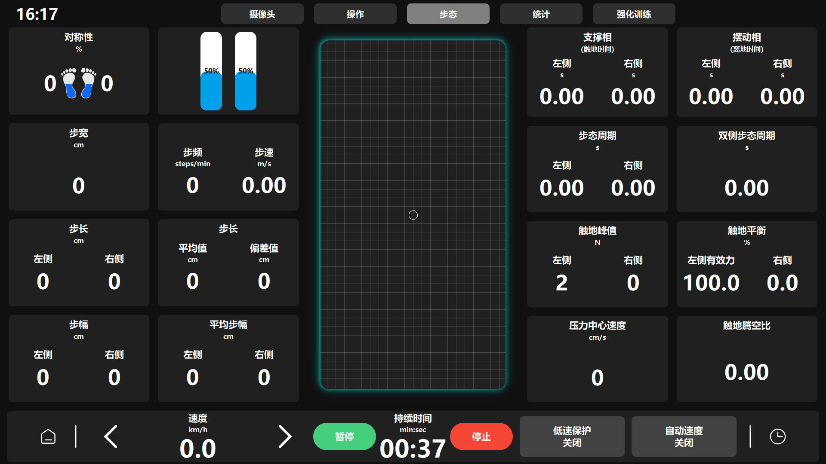This screenshot has height=464, width=826.
Task: Select the 步态 gait tab
Action: [x=448, y=14]
